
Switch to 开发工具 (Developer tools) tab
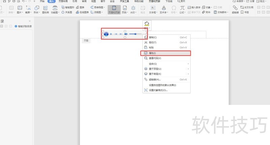(x=124, y=1)
